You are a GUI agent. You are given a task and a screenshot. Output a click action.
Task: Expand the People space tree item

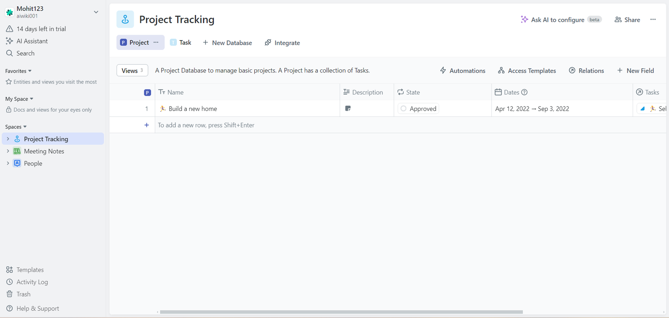pos(8,163)
